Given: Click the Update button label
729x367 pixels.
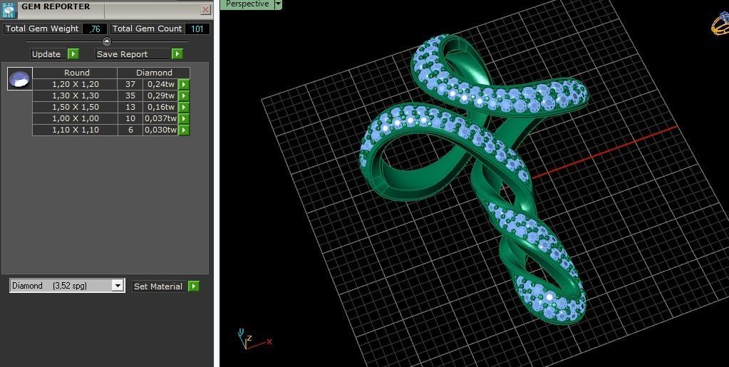Looking at the screenshot, I should 49,54.
